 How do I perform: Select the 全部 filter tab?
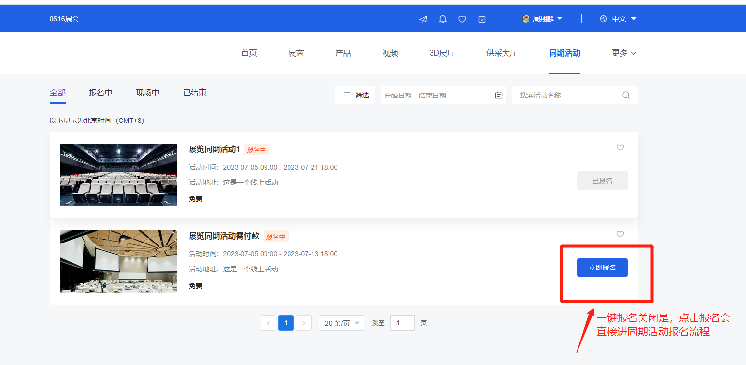58,92
